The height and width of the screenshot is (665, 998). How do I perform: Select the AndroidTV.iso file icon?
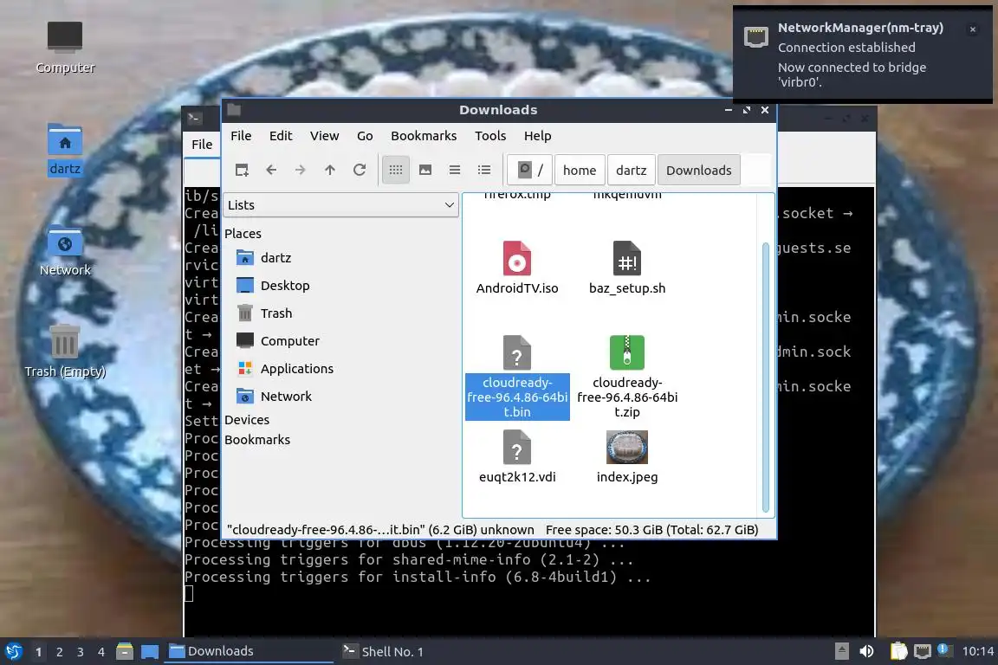tap(517, 258)
